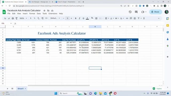This screenshot has height=96, width=171.
Task: Open Functions sigma icon
Action: pos(144,18)
